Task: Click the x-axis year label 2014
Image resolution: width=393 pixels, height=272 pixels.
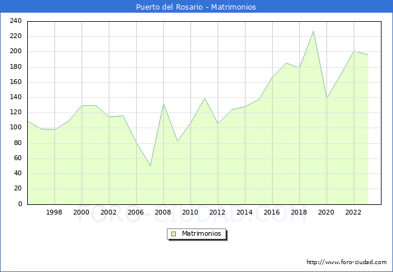Action: 245,212
